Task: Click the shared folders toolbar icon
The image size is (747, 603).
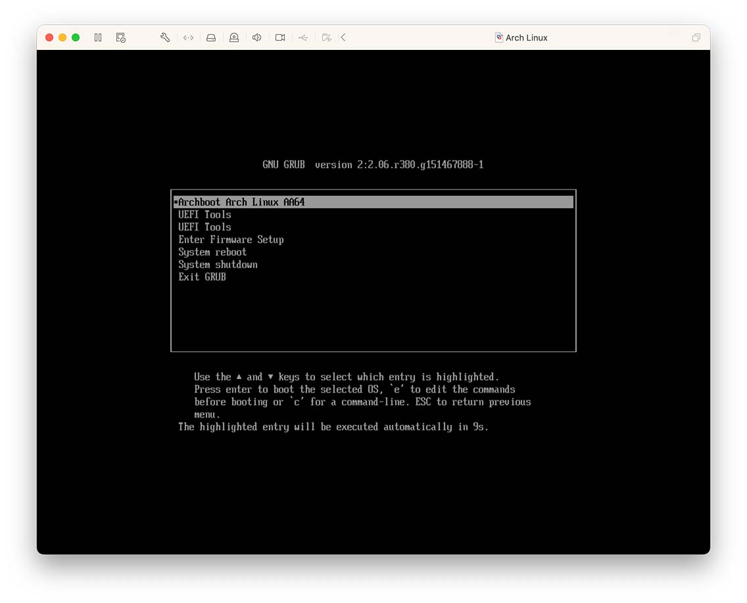Action: 326,37
